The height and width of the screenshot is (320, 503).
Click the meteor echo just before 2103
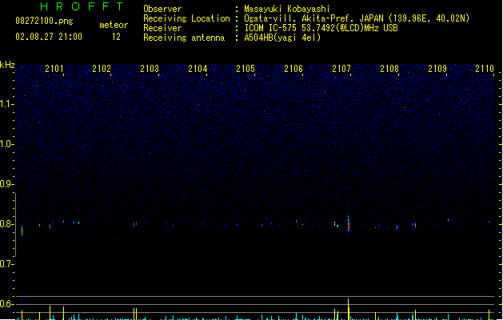[135, 224]
